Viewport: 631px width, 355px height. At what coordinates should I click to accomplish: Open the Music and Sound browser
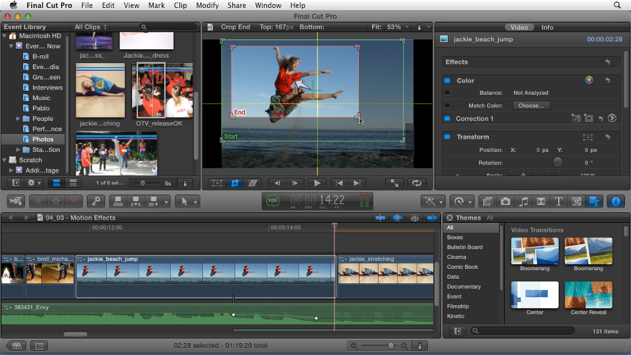coord(523,201)
